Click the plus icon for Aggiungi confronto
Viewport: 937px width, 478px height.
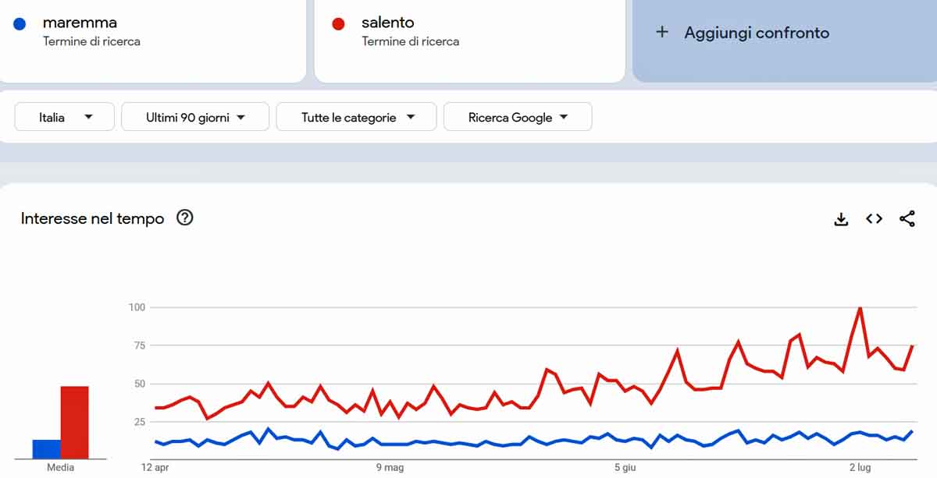click(662, 32)
